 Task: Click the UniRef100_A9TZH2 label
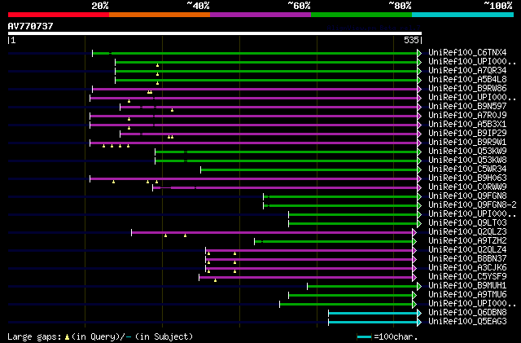point(467,241)
